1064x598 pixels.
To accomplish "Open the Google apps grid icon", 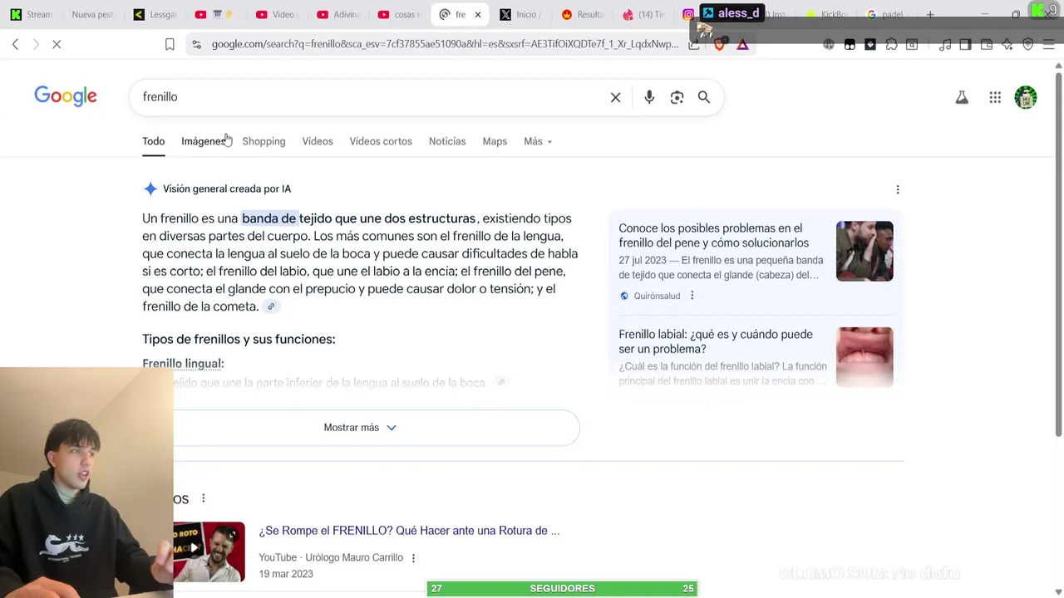I will tap(995, 97).
